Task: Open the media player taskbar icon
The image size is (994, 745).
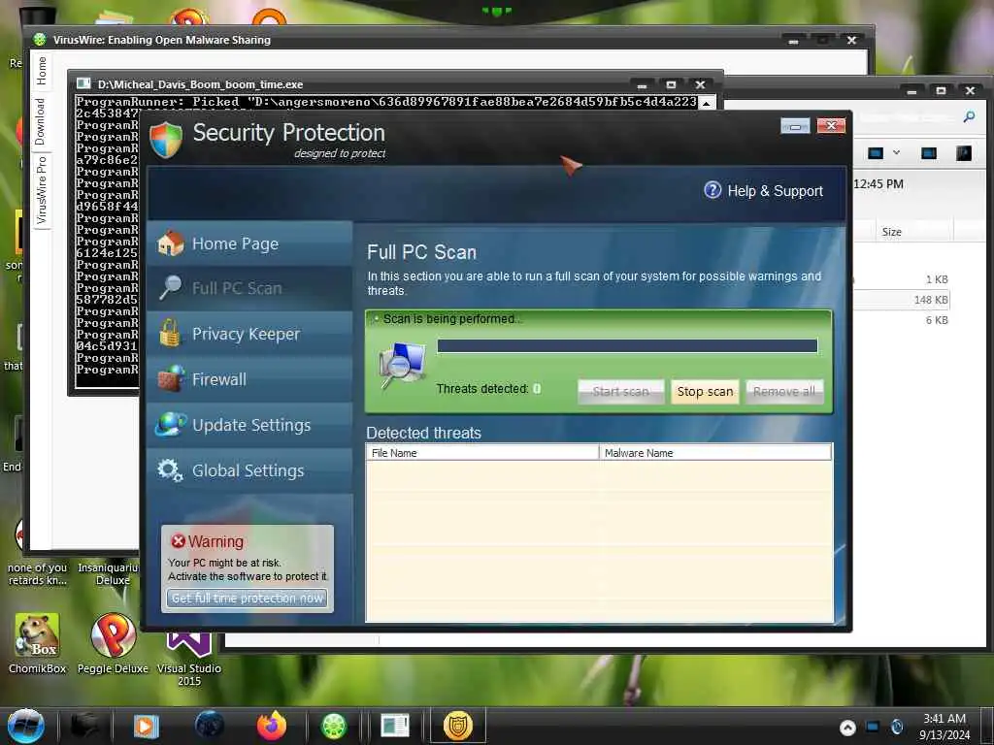Action: 146,726
